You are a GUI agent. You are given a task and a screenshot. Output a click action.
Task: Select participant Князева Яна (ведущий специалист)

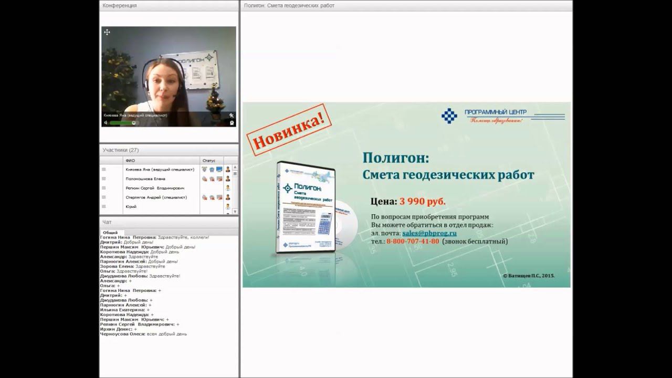[160, 170]
